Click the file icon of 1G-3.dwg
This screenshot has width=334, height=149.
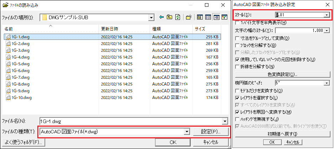(8, 51)
